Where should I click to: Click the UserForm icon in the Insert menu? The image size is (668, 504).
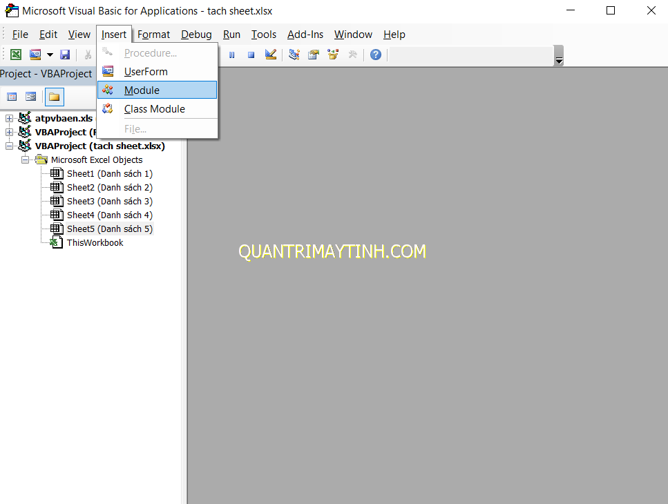[108, 72]
